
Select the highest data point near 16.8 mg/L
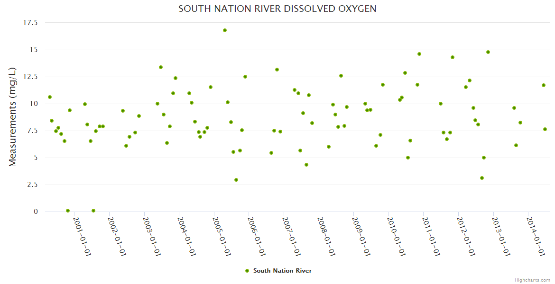coord(225,30)
